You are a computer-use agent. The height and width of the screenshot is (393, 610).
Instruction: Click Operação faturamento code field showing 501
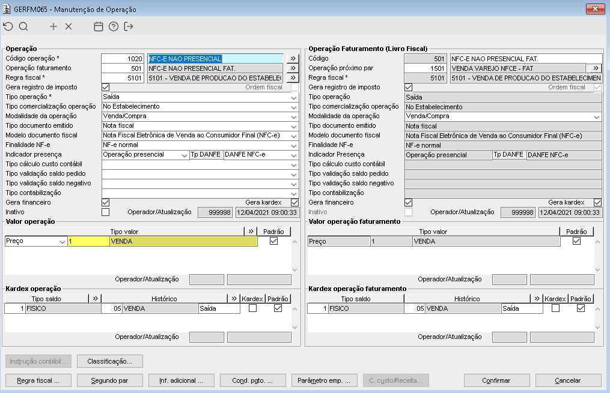pyautogui.click(x=123, y=68)
